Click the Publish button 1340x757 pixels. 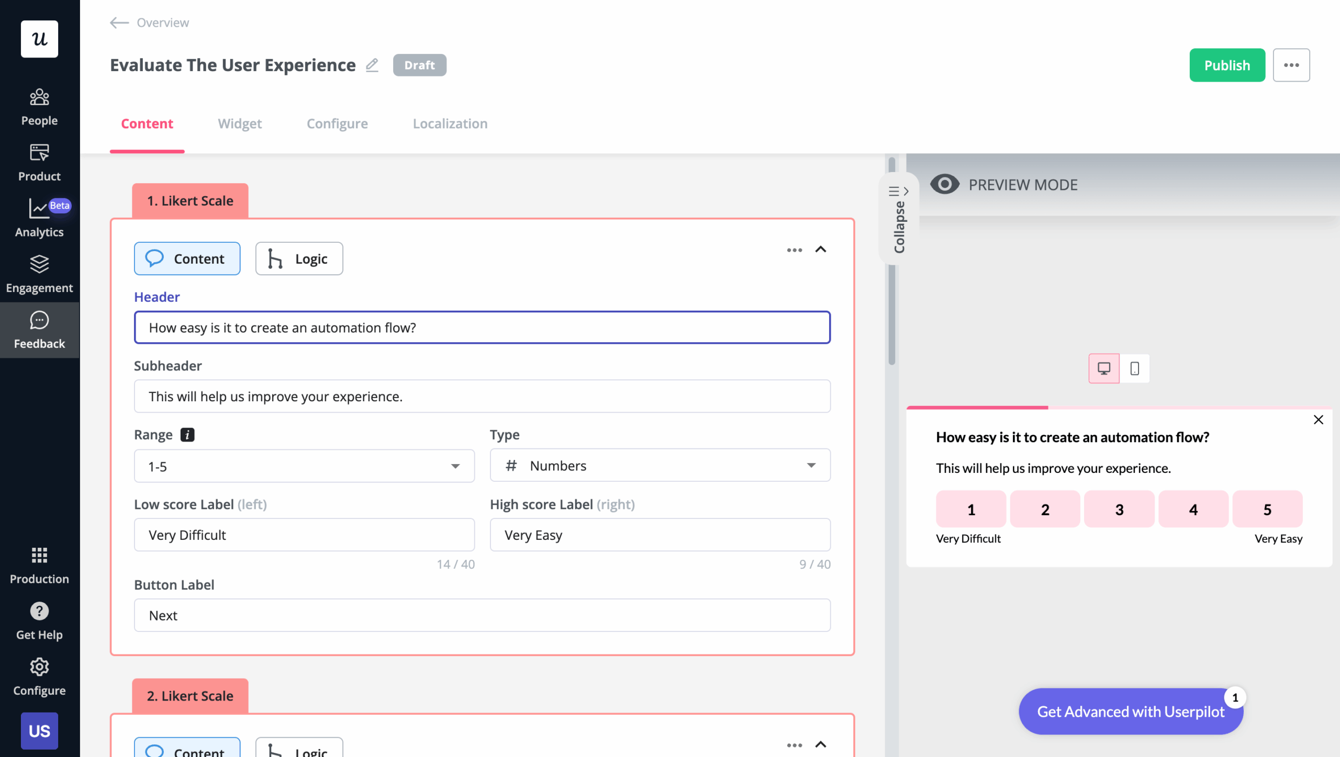(x=1227, y=65)
